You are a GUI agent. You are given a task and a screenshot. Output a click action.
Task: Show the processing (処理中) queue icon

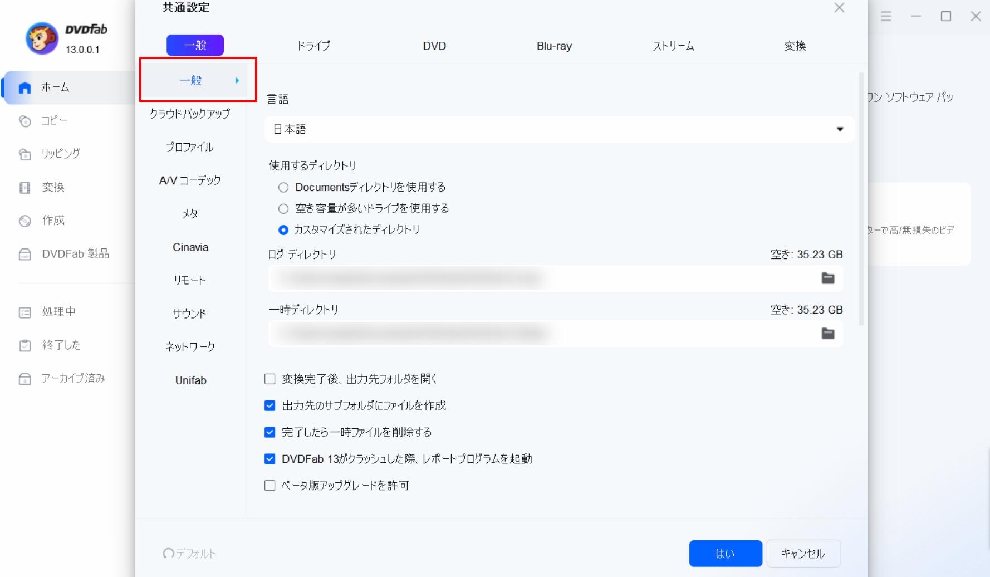click(x=25, y=312)
